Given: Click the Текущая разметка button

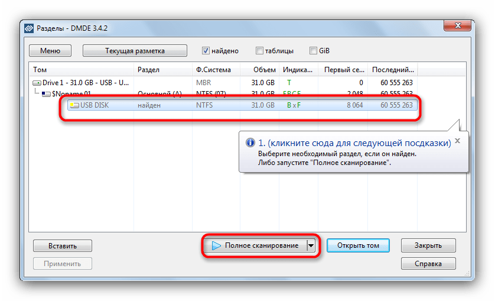Looking at the screenshot, I should (x=135, y=51).
